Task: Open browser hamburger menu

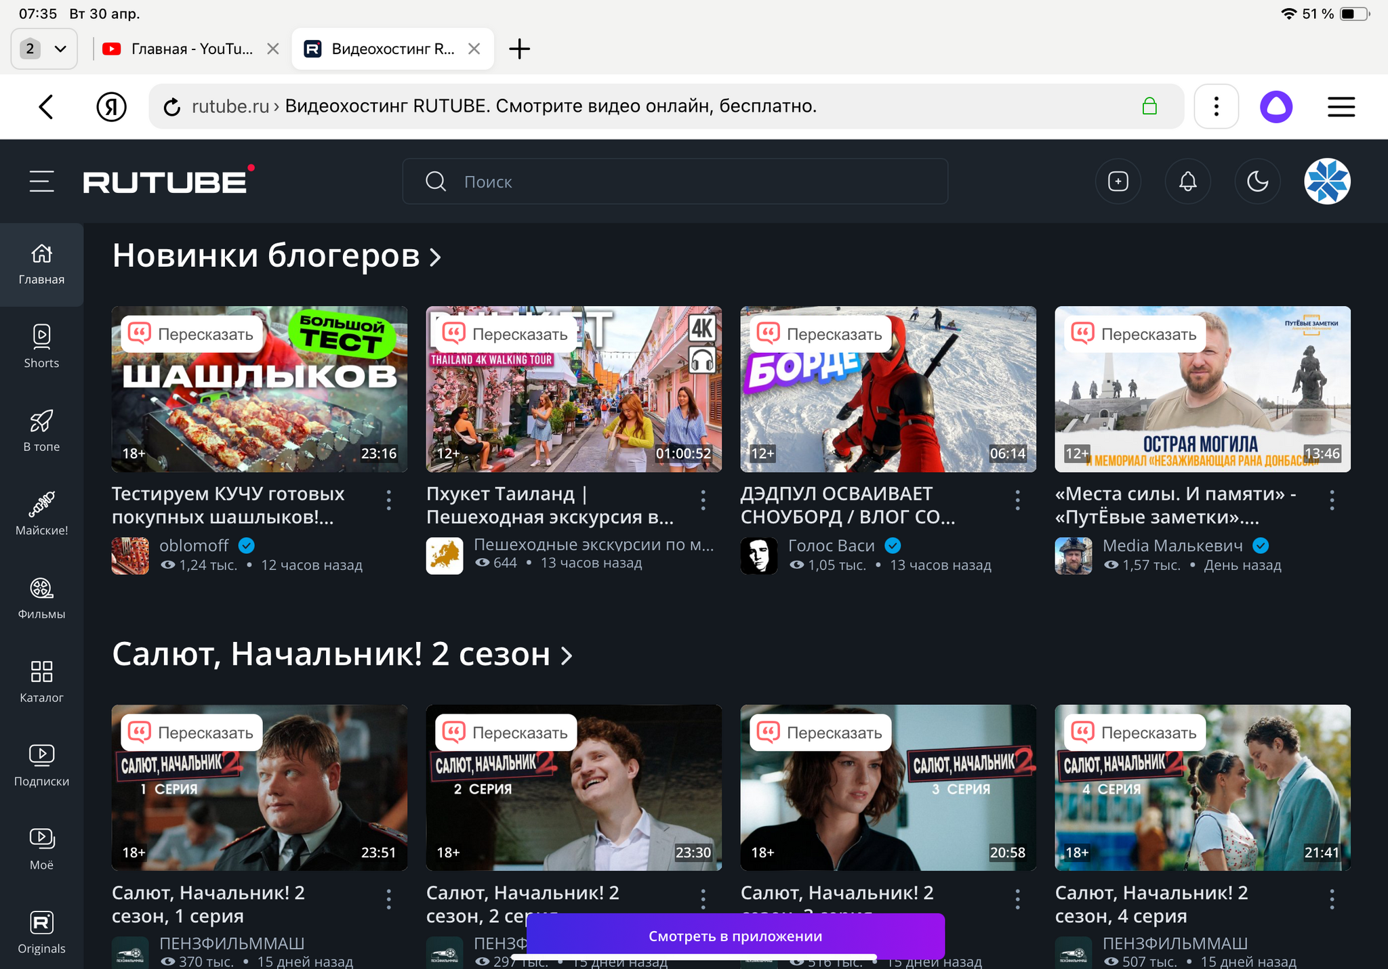Action: 1341,106
